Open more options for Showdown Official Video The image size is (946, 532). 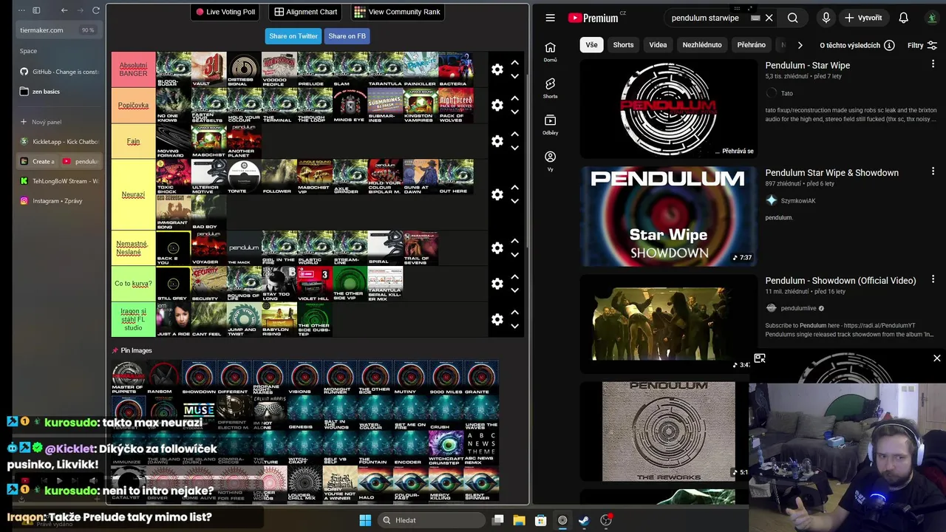933,279
